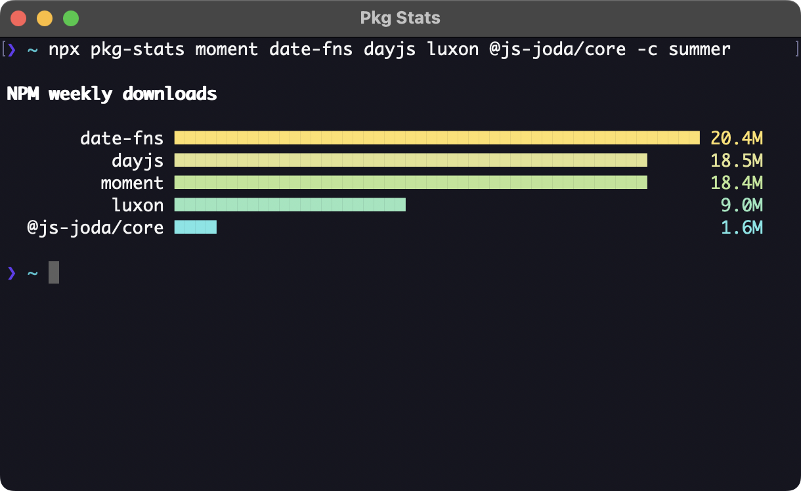Close the Pkg Stats terminal window
This screenshot has width=801, height=491.
[x=18, y=18]
